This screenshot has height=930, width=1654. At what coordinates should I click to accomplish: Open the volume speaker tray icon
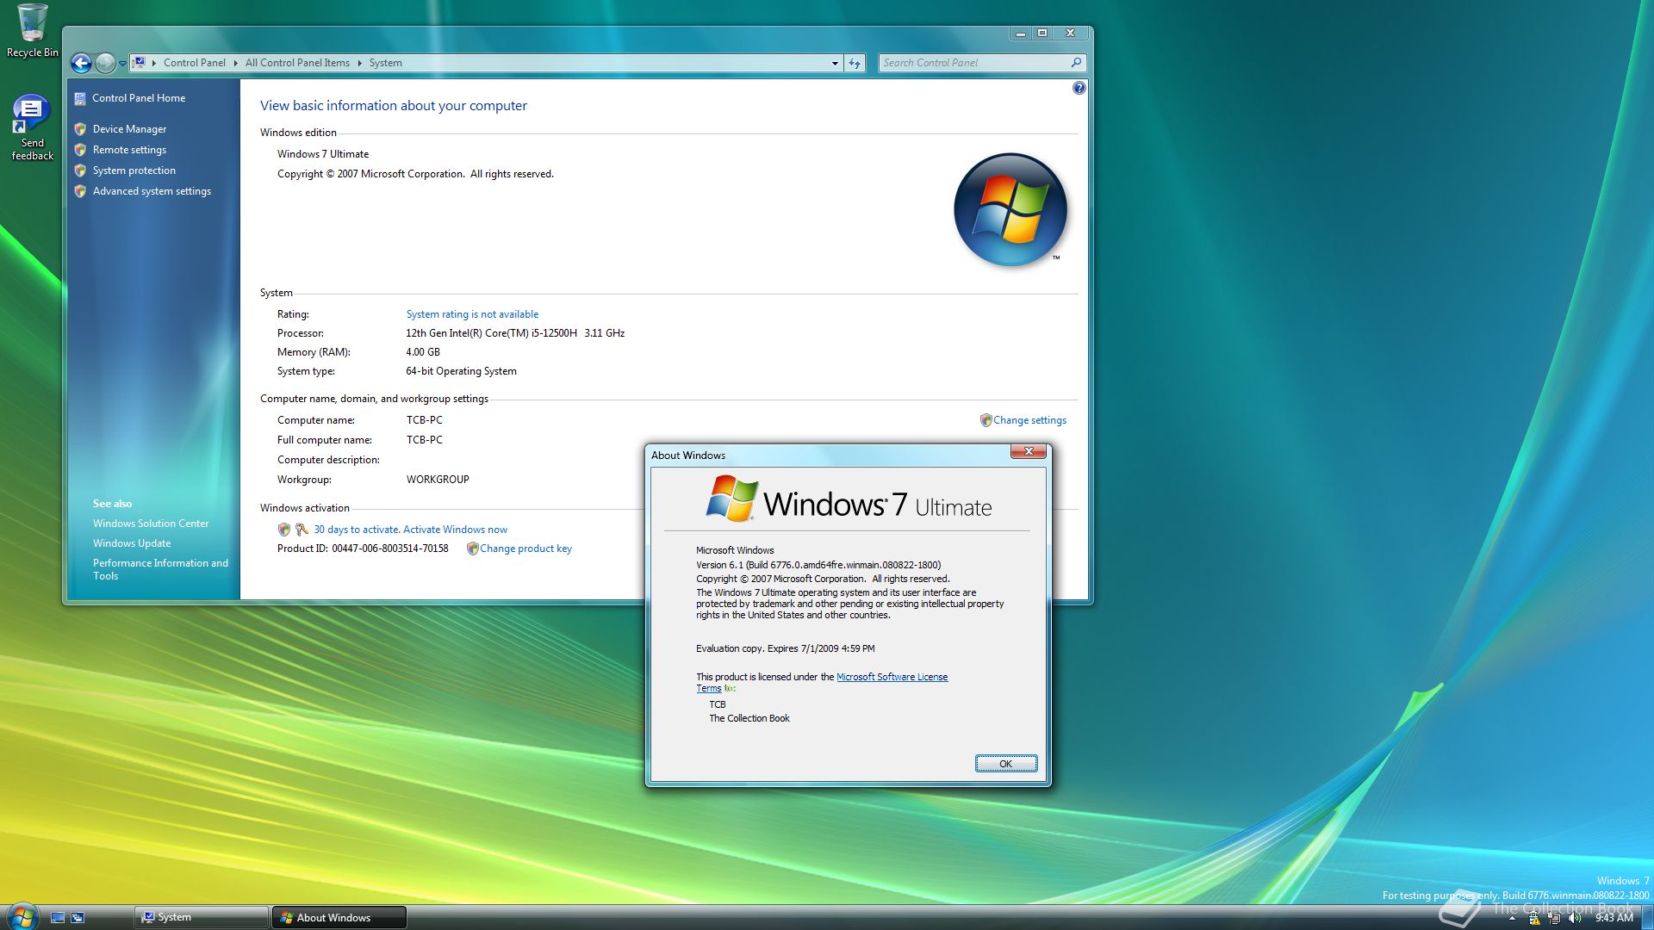(x=1575, y=919)
